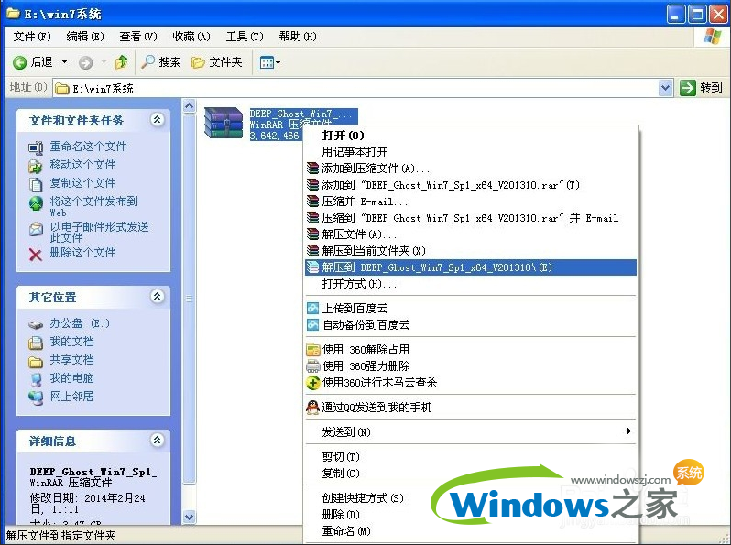Viewport: 731px width, 545px height.
Task: Choose 解压到当前文件夹 from context menu
Action: [374, 251]
